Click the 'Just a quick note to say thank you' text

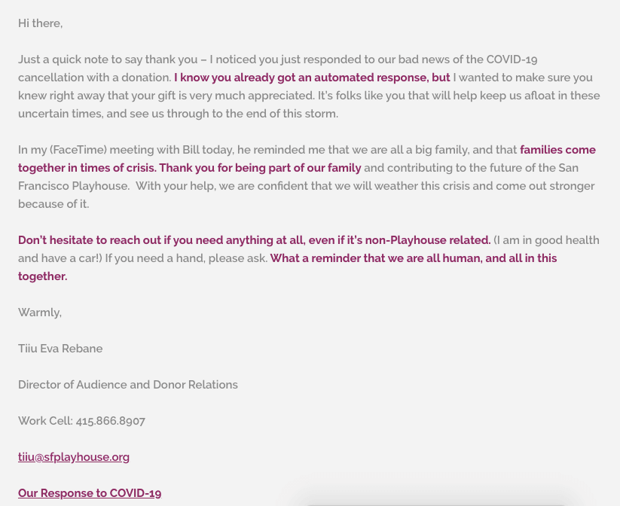tap(108, 59)
